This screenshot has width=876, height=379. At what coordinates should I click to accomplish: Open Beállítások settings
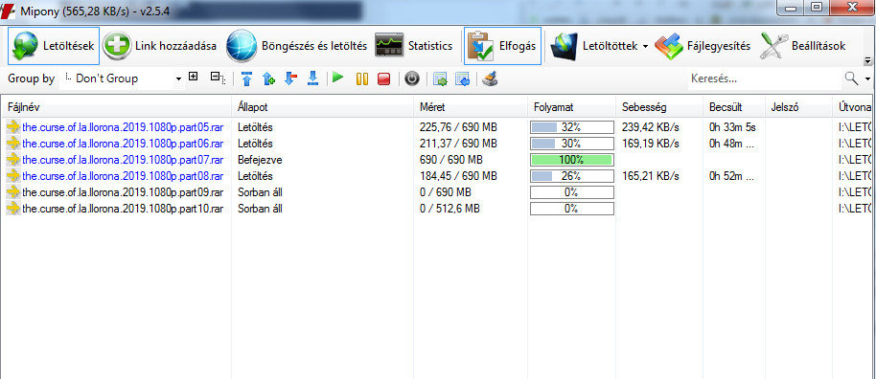[x=803, y=46]
